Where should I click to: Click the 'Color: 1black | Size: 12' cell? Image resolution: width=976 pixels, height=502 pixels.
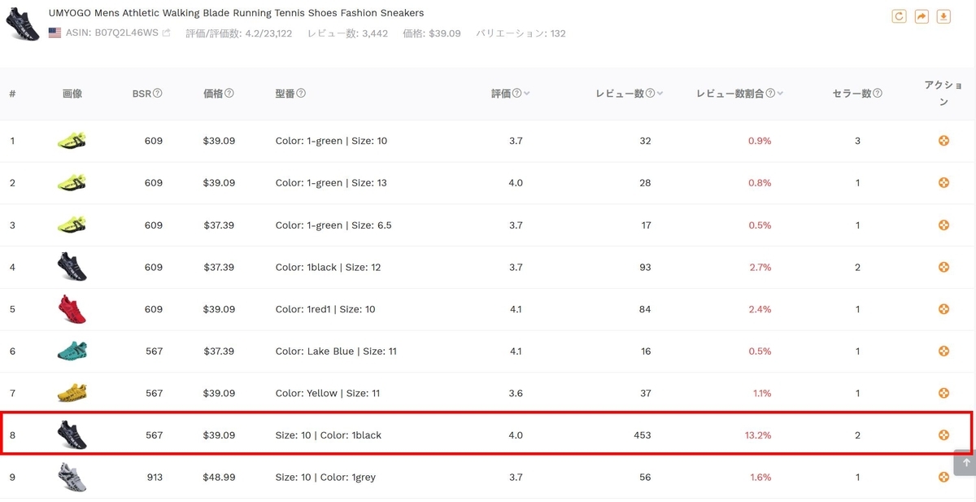(328, 267)
